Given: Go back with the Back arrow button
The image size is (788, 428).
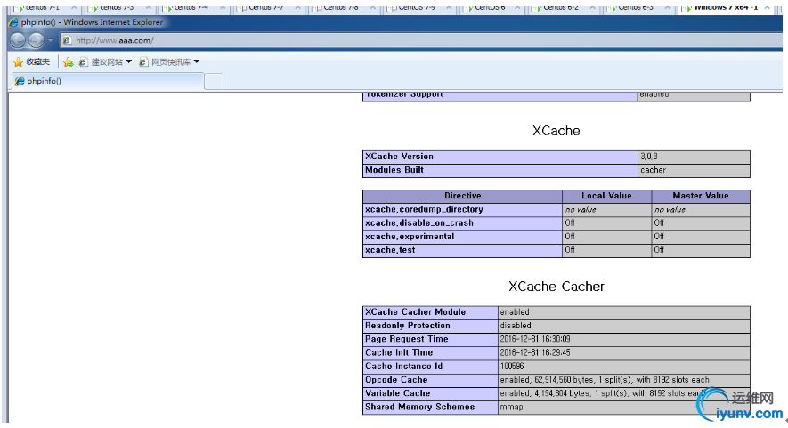Looking at the screenshot, I should tap(18, 40).
